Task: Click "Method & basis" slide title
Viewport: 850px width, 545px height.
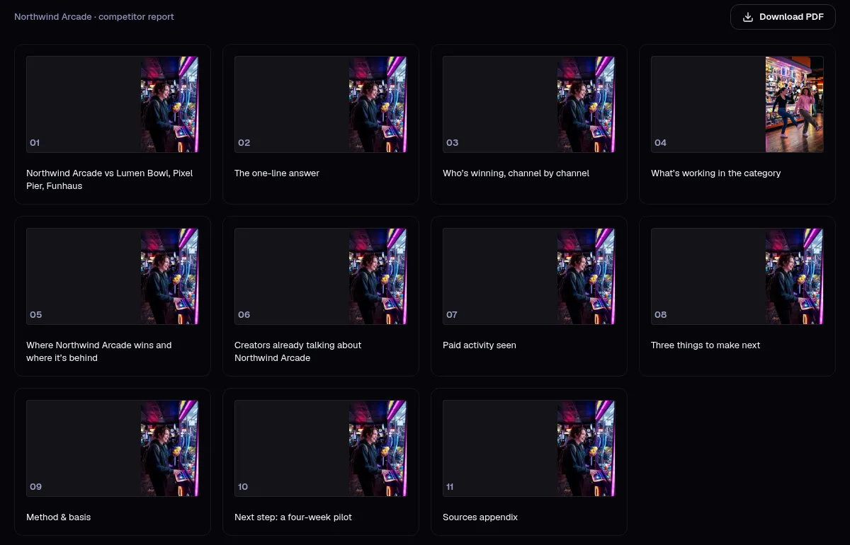Action: coord(59,517)
